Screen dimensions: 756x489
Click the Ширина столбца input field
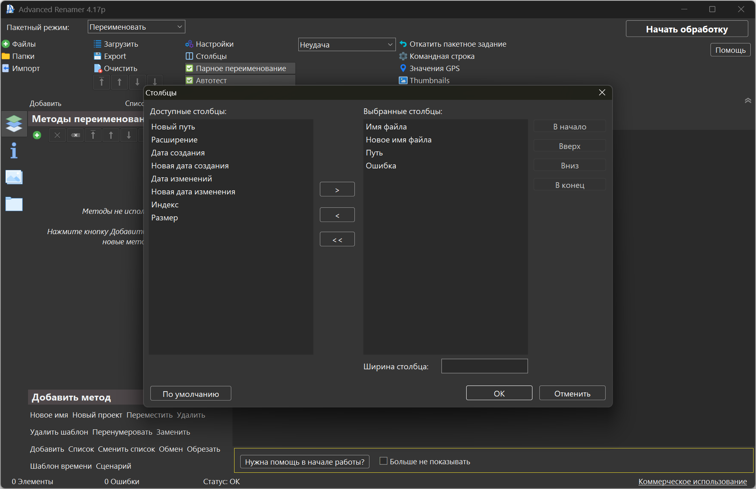click(484, 366)
